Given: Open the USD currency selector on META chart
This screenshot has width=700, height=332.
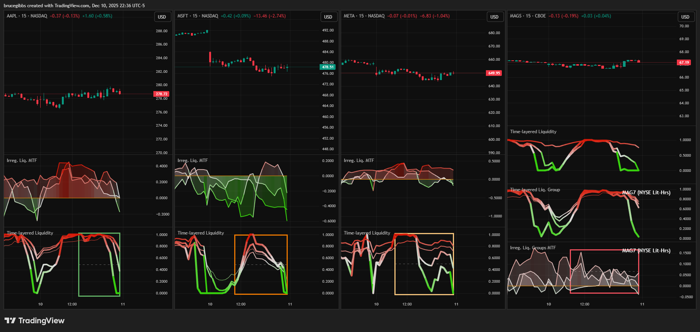Looking at the screenshot, I should [x=494, y=17].
